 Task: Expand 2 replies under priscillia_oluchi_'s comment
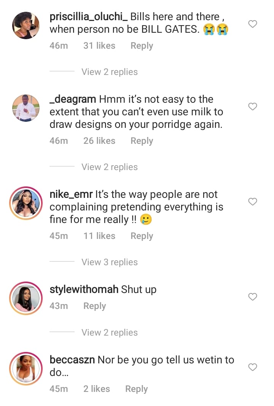pyautogui.click(x=110, y=72)
